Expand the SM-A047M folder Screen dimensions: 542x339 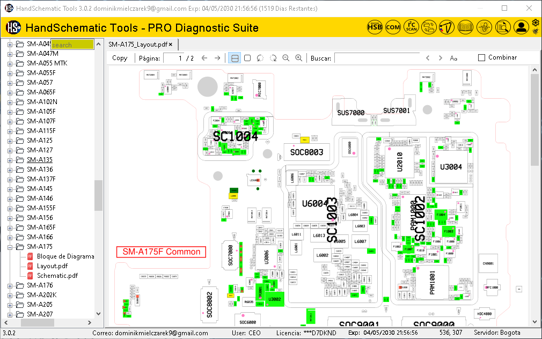10,54
